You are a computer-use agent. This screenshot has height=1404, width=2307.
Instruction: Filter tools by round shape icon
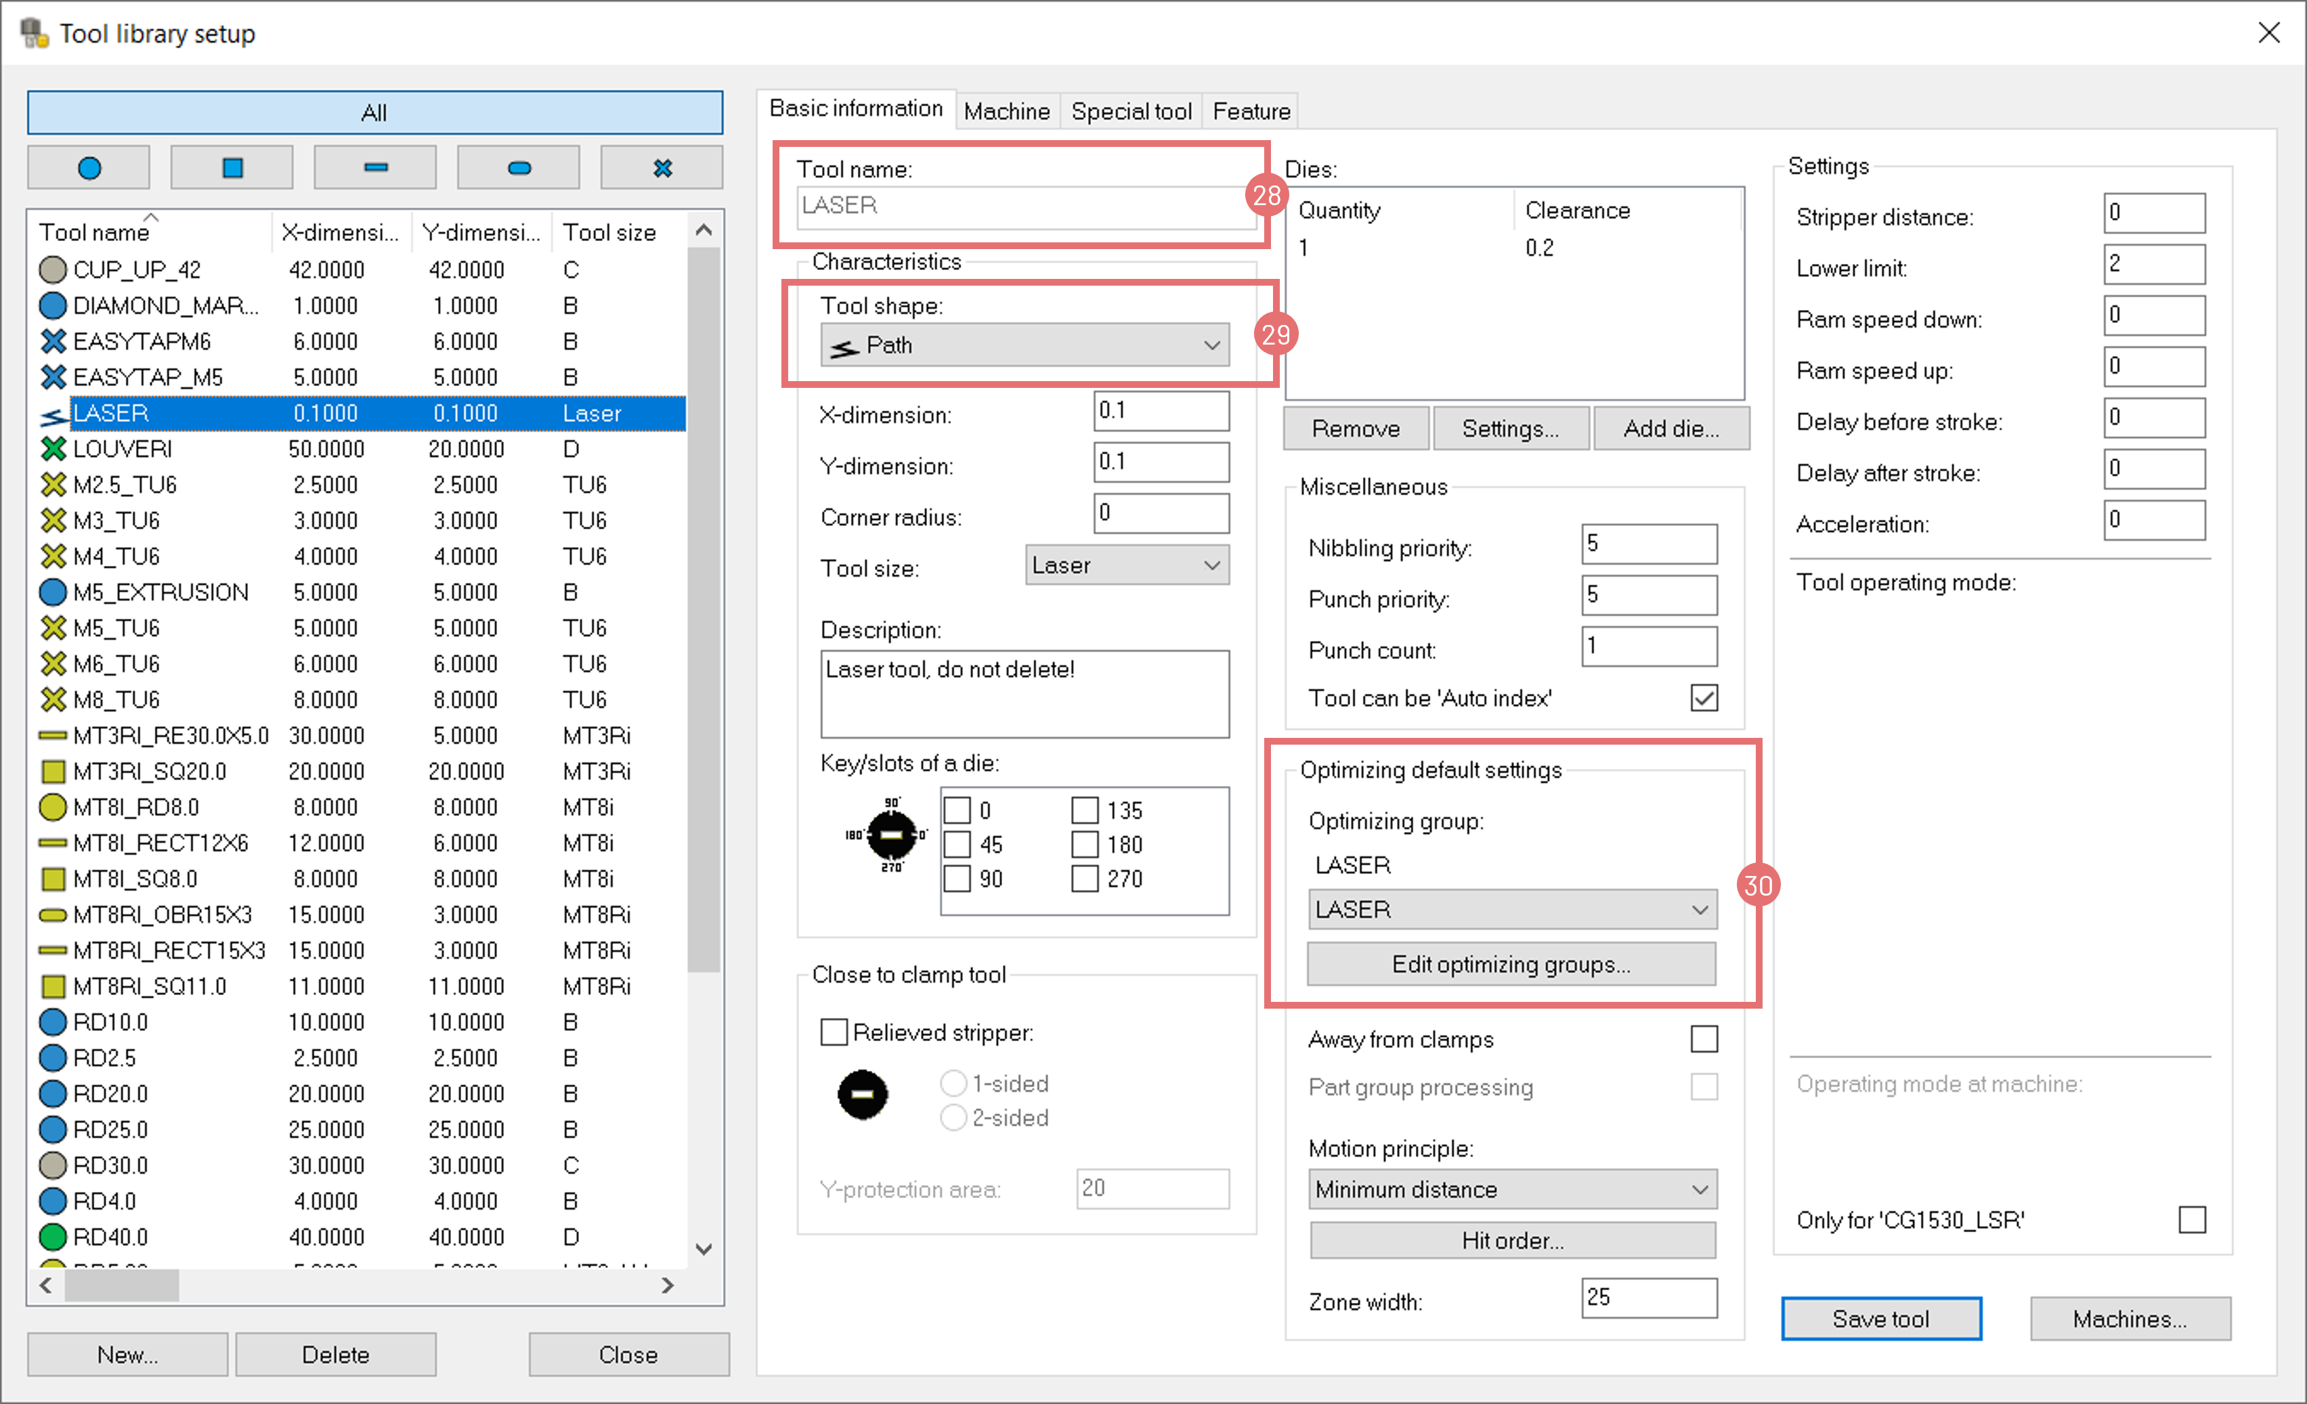pyautogui.click(x=89, y=167)
